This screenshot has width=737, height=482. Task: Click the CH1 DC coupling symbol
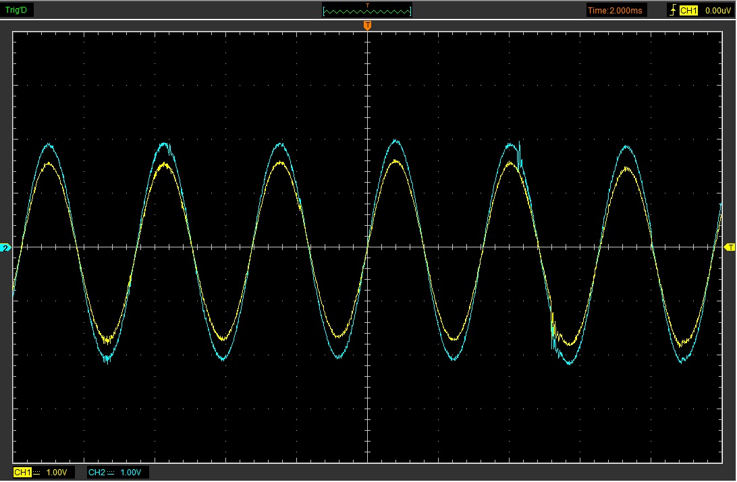37,473
